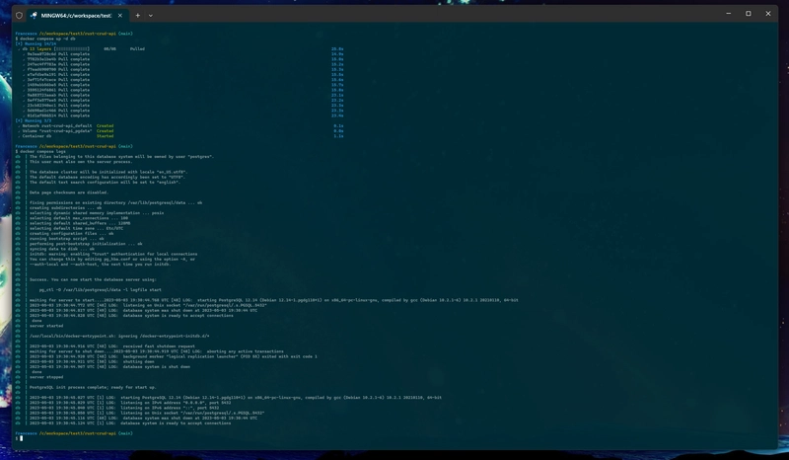Click "listening on IPv4 address" log line
Screen dimensions: 789x460
[130, 403]
